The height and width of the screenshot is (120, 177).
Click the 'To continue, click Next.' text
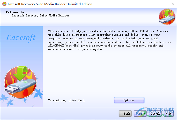(67, 100)
